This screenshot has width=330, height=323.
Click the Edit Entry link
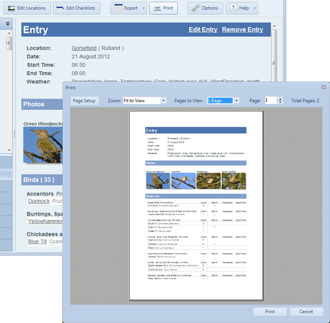pyautogui.click(x=203, y=30)
